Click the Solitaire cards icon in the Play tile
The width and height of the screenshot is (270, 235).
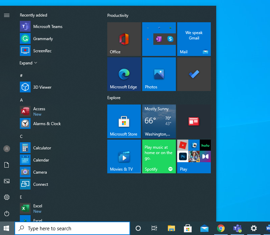click(x=194, y=145)
